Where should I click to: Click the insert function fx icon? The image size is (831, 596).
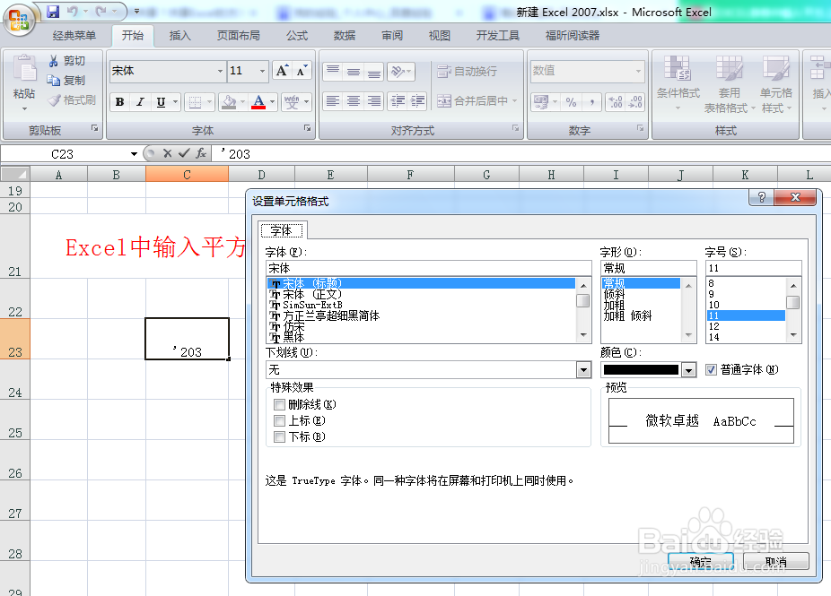(x=201, y=153)
